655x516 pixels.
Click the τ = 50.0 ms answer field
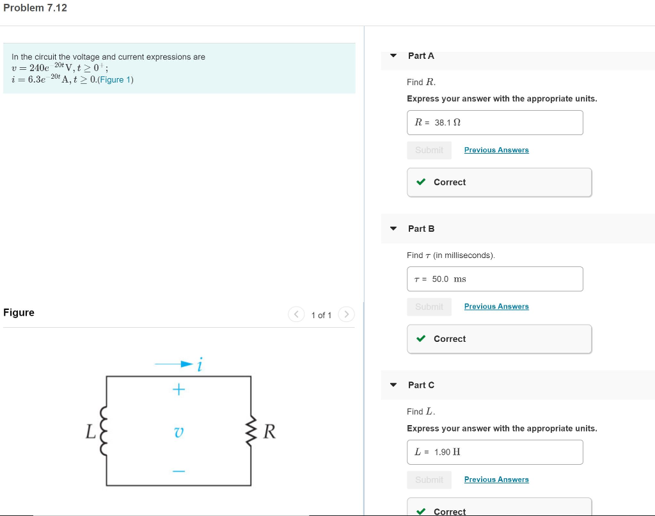495,279
